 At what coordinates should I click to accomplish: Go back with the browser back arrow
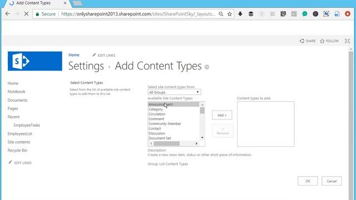(x=7, y=14)
